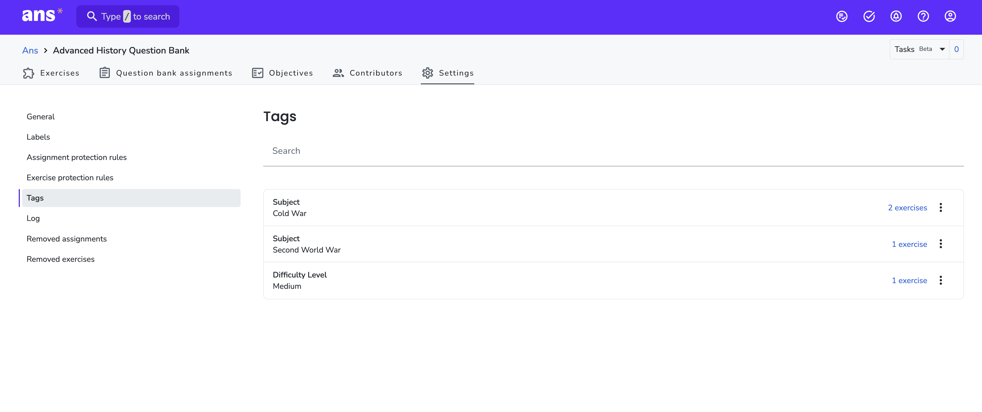Image resolution: width=982 pixels, height=412 pixels.
Task: Click Advanced History Question Bank breadcrumb title
Action: coord(121,50)
